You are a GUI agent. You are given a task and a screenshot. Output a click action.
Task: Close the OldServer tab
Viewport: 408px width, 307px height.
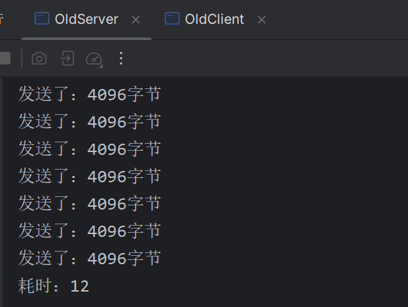point(136,20)
